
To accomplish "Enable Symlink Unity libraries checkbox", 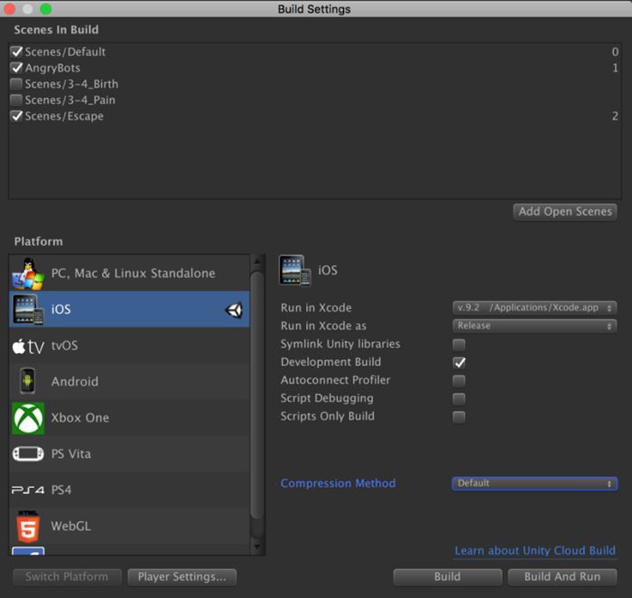I will click(x=460, y=344).
